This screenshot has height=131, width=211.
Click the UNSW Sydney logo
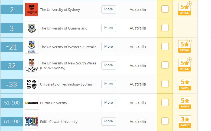(32, 65)
